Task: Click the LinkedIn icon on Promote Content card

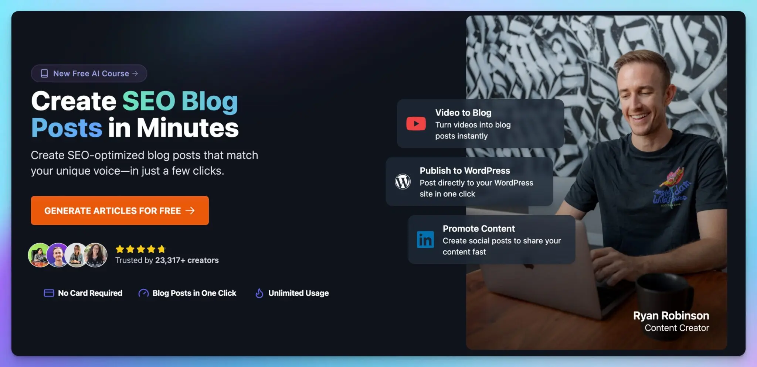Action: (425, 240)
